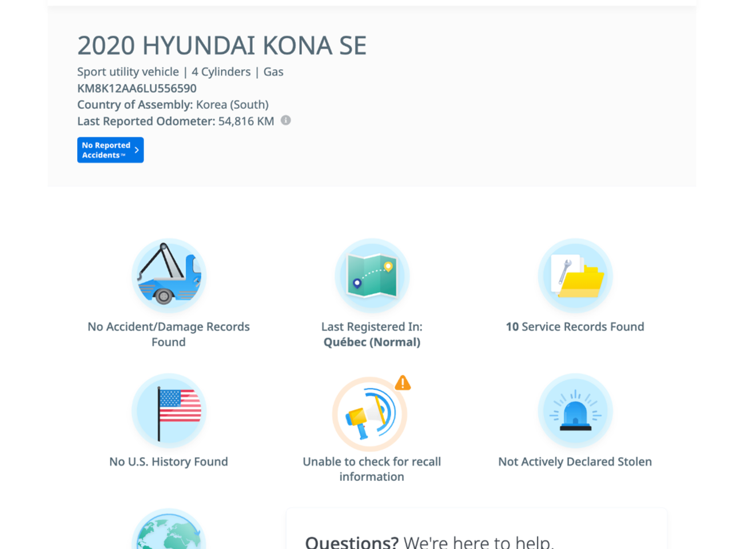
Task: Click the 2020 Hyundai Kona SE heading
Action: (x=222, y=46)
